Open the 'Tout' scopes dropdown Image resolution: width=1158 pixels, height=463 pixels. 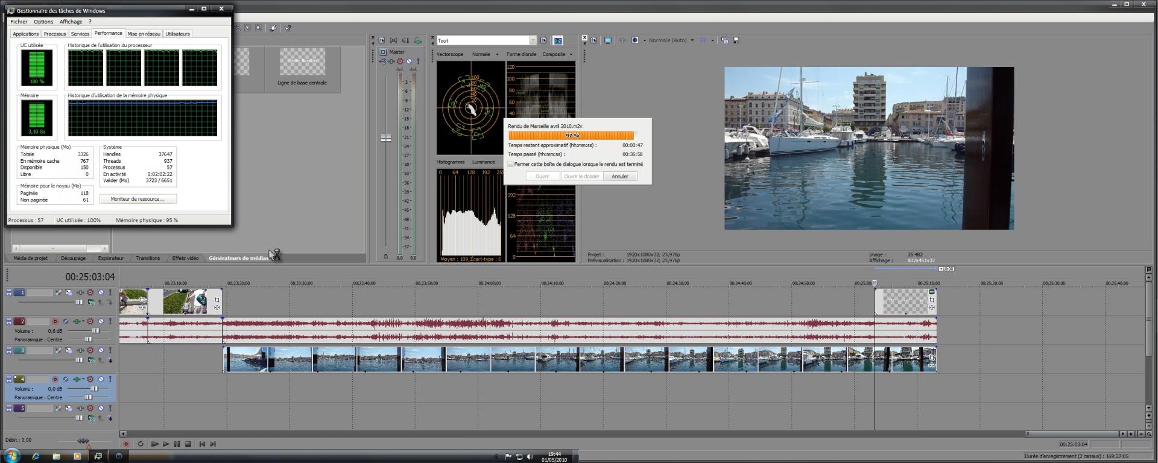tap(533, 40)
